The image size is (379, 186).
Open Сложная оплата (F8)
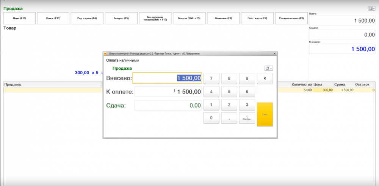coord(291,18)
